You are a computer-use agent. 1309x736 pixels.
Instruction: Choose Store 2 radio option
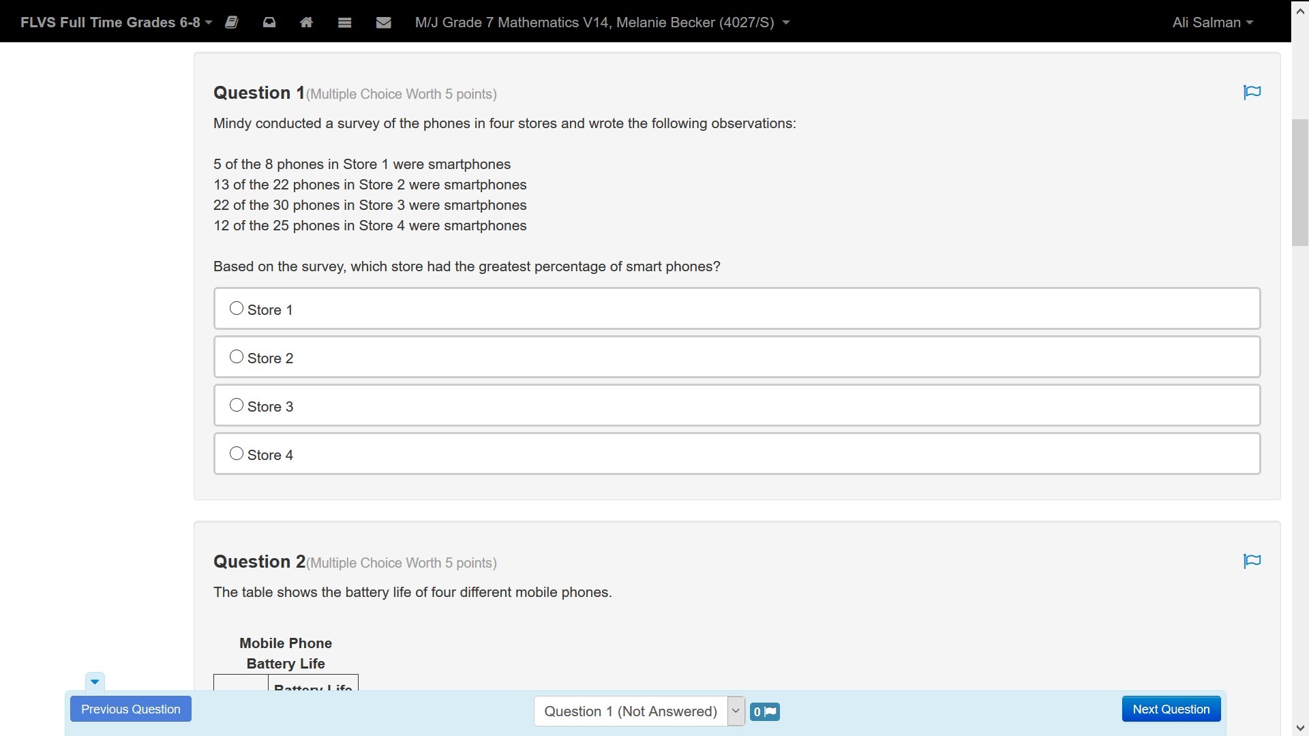(237, 357)
